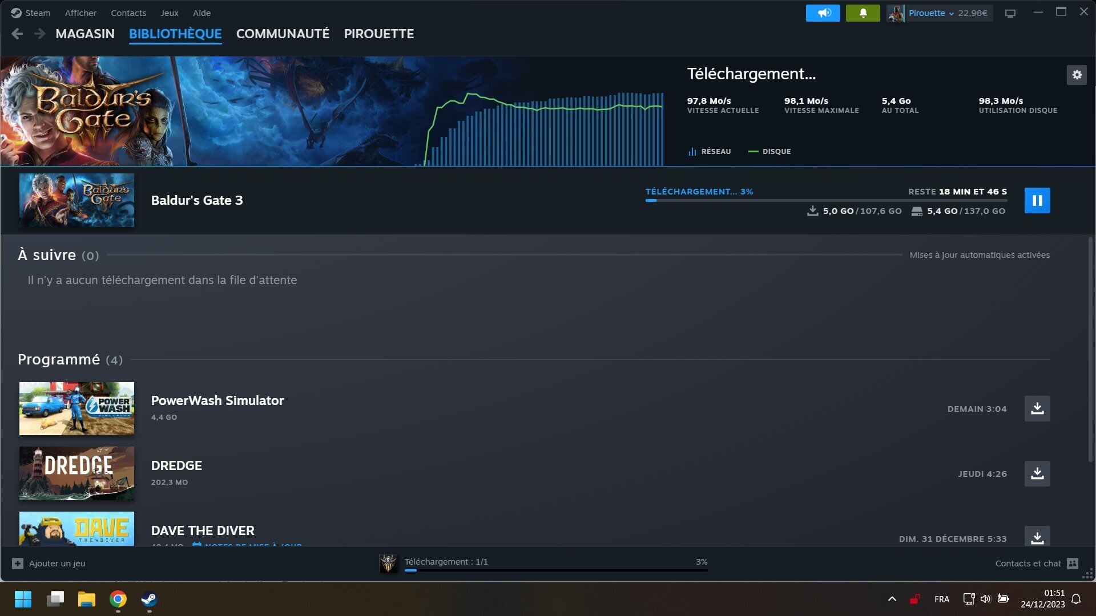Screen dimensions: 1096x616
Task: Open Google Chrome from taskbar
Action: coord(118,599)
